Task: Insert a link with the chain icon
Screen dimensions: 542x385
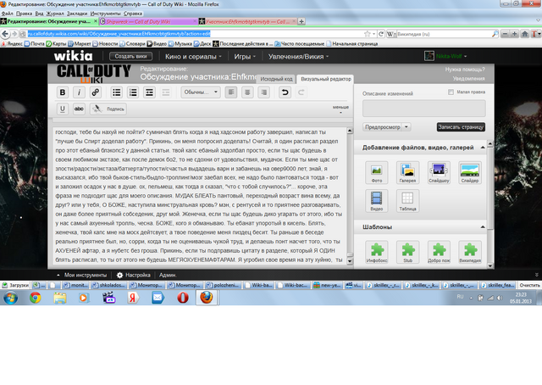Action: point(96,92)
